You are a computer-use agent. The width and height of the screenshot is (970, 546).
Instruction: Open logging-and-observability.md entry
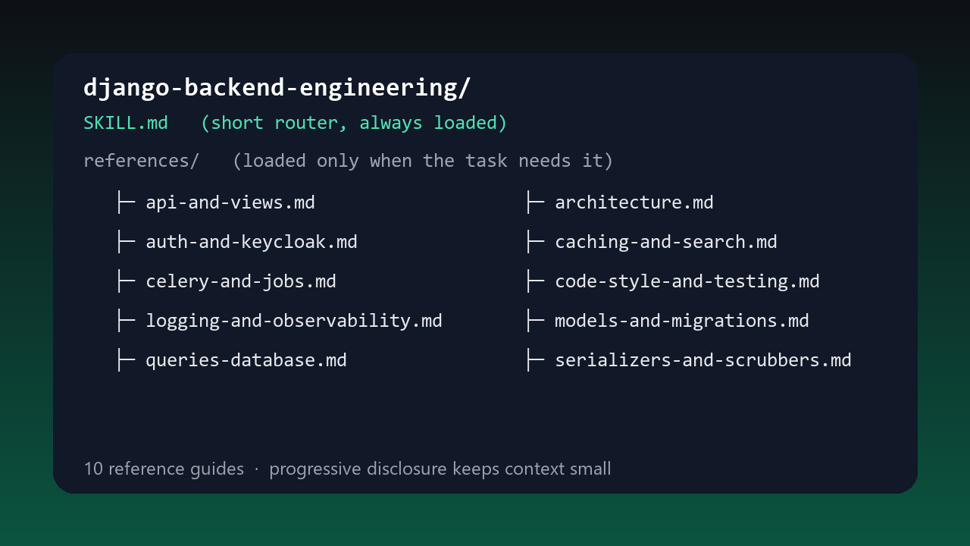(294, 321)
